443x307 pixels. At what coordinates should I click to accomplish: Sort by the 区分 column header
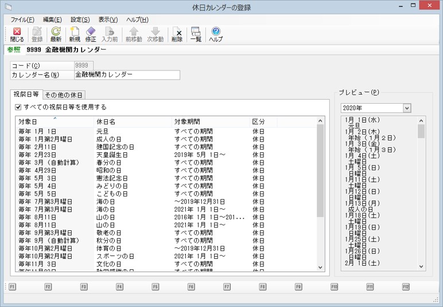click(263, 122)
